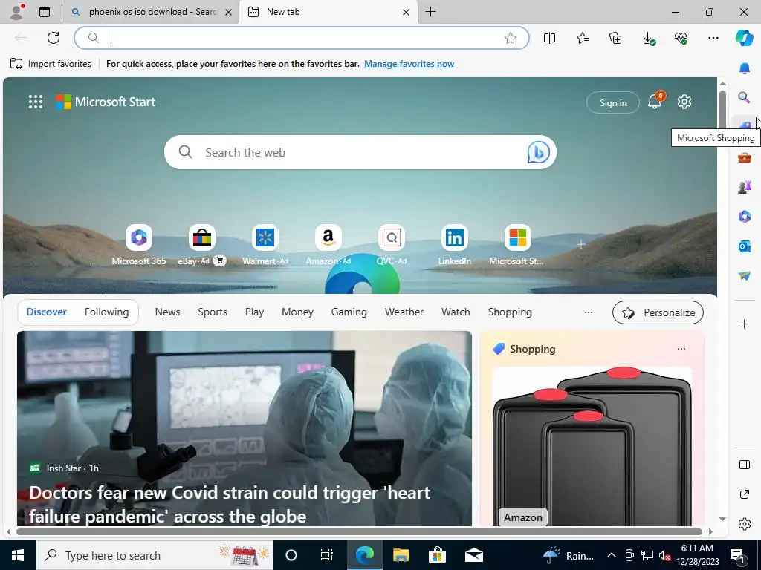
Task: Open Settings and more ellipsis menu
Action: (x=713, y=38)
